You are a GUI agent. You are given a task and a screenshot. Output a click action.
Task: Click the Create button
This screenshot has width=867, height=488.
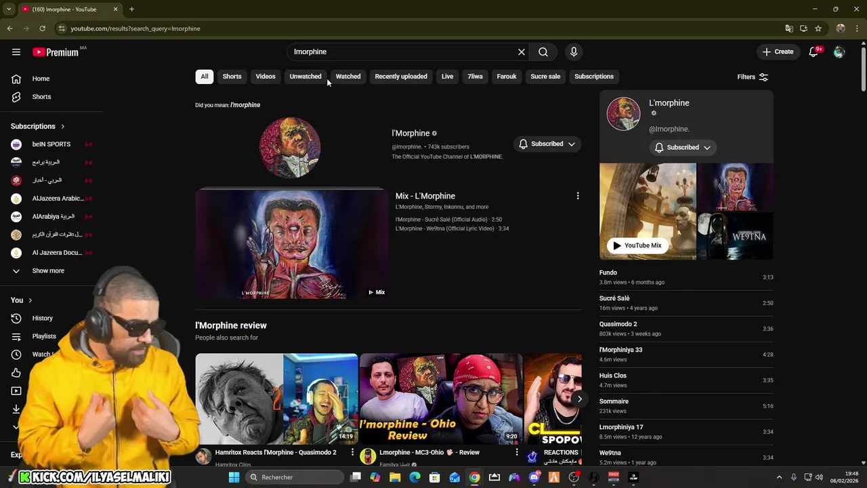click(778, 52)
